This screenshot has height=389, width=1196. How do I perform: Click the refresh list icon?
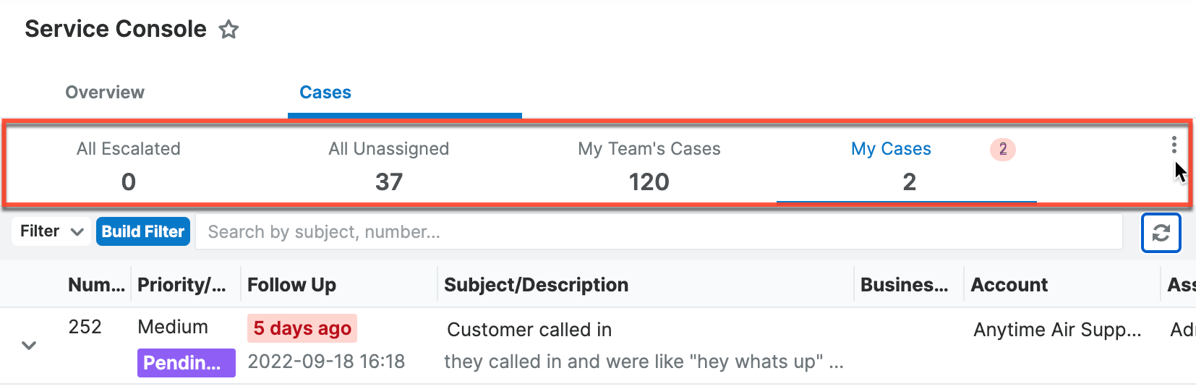click(1161, 233)
